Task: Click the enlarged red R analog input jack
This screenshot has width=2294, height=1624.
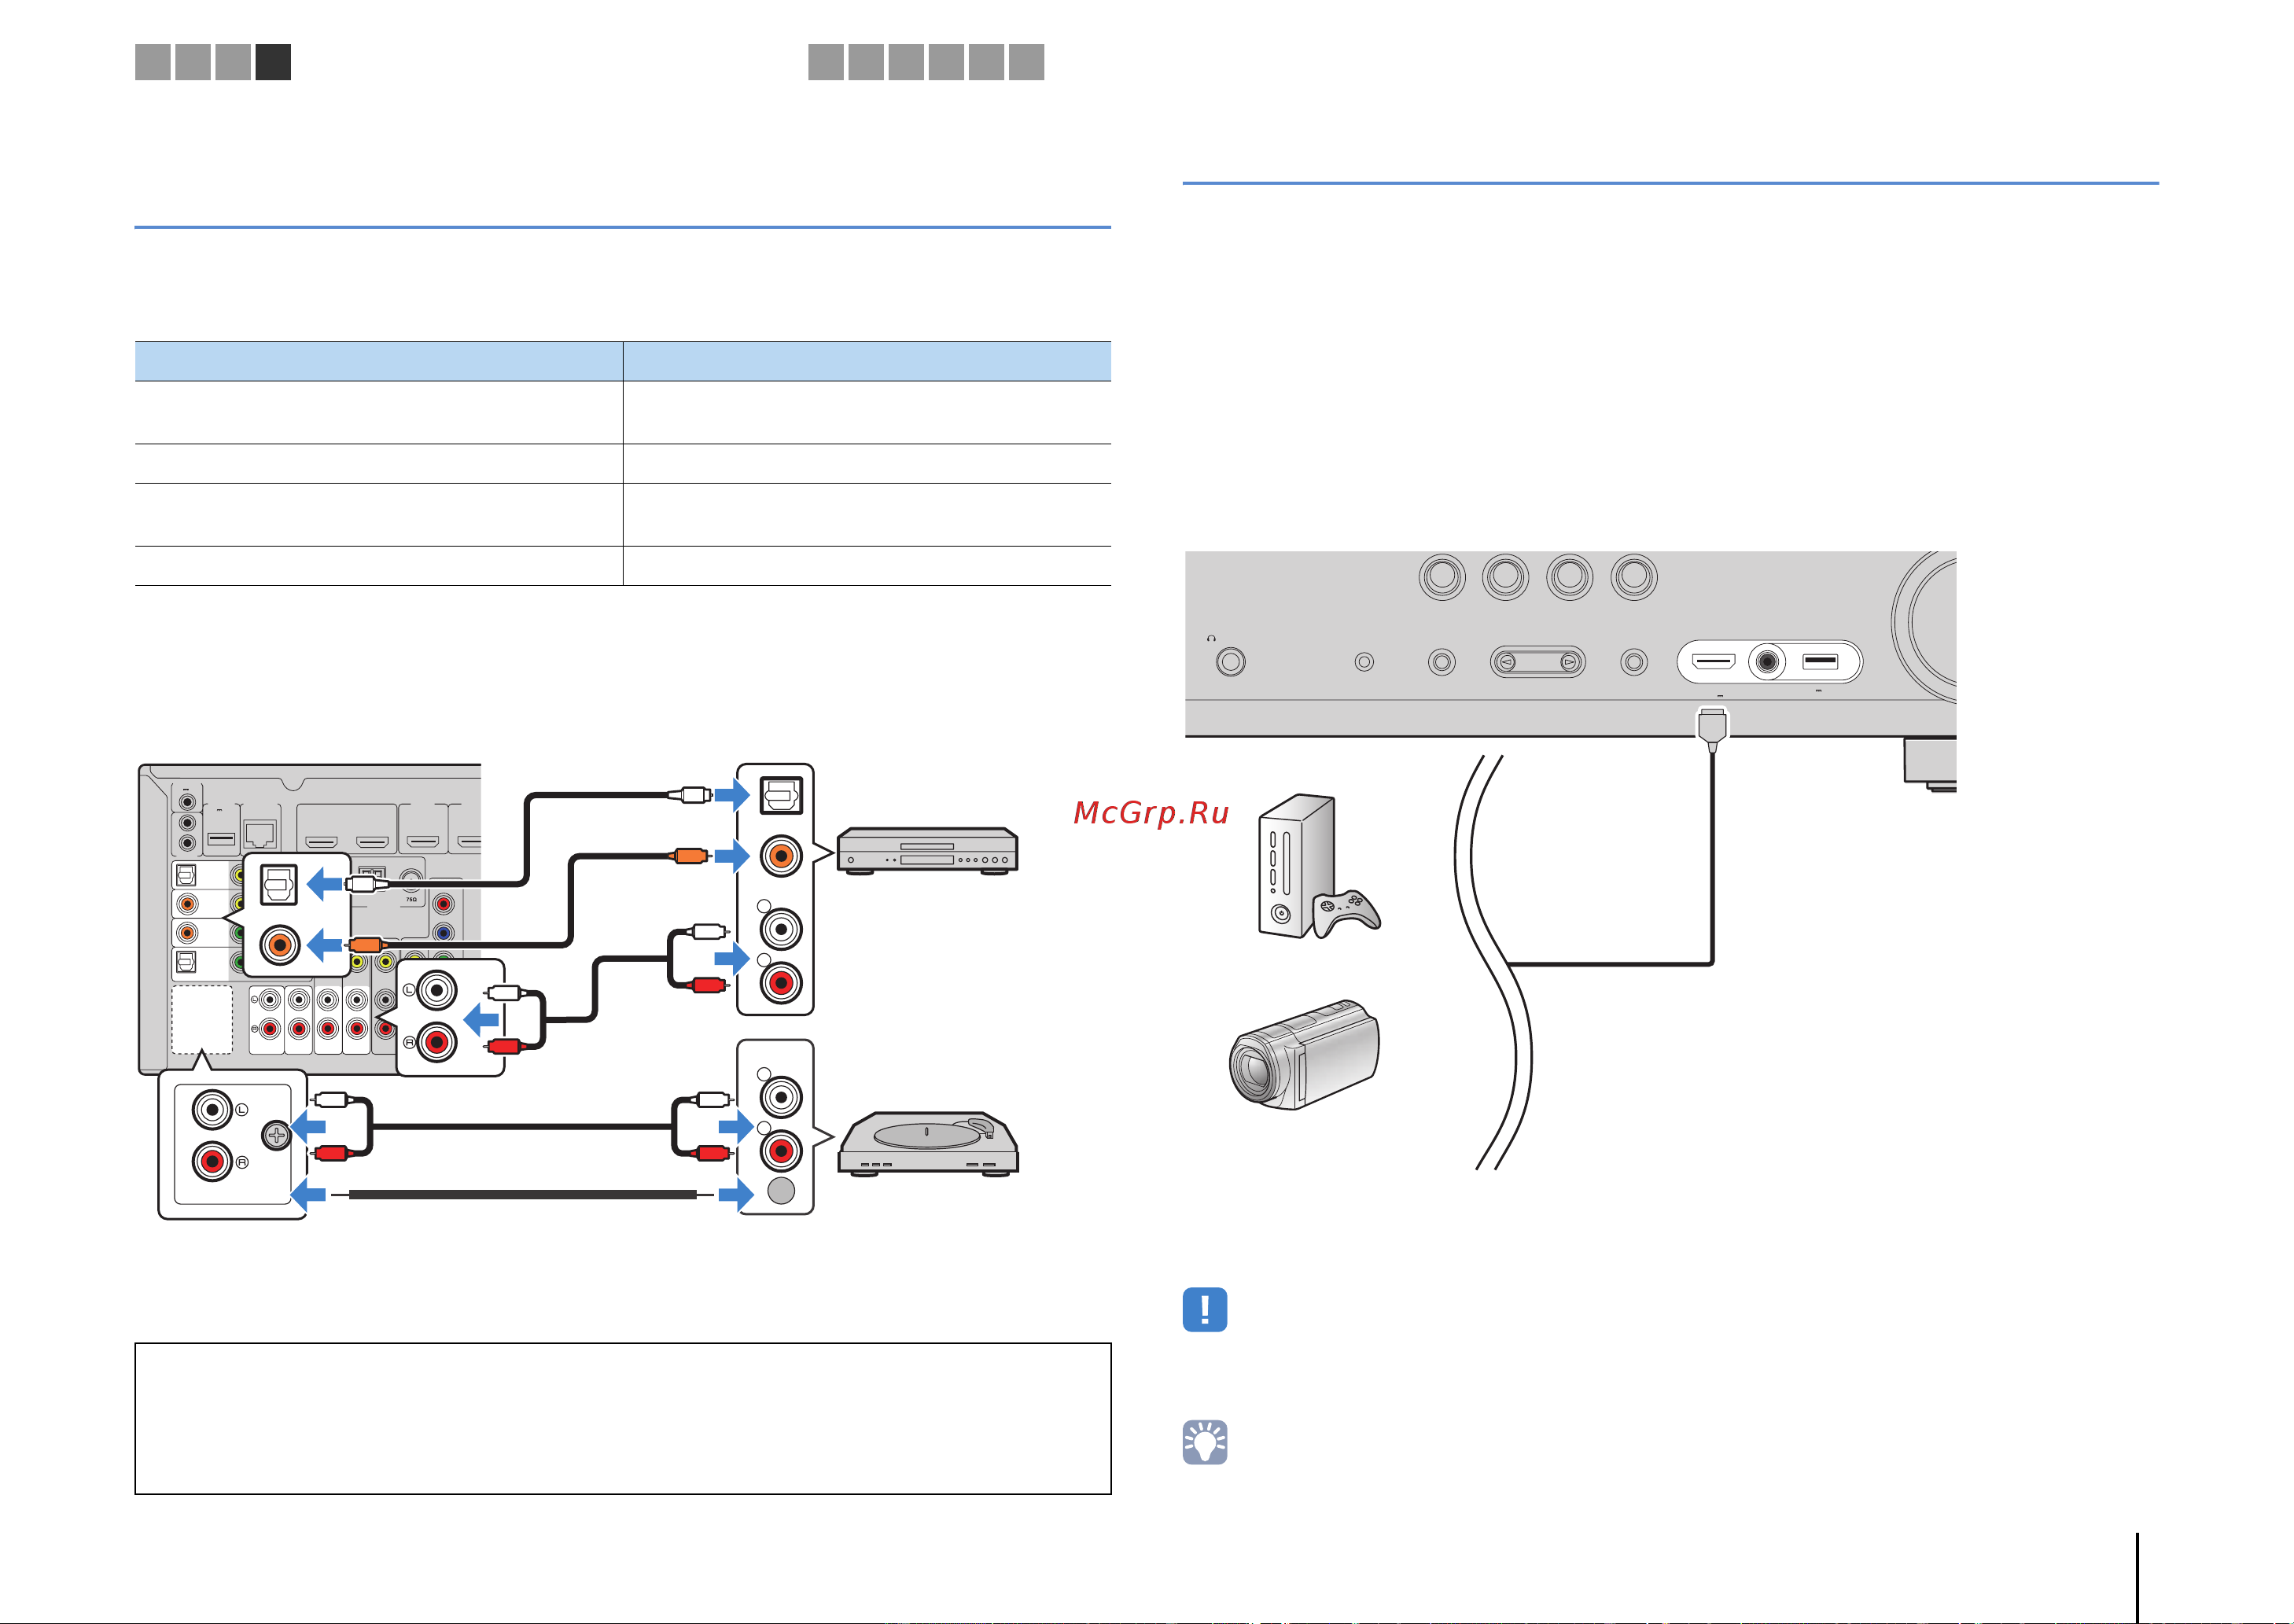Action: (436, 1043)
